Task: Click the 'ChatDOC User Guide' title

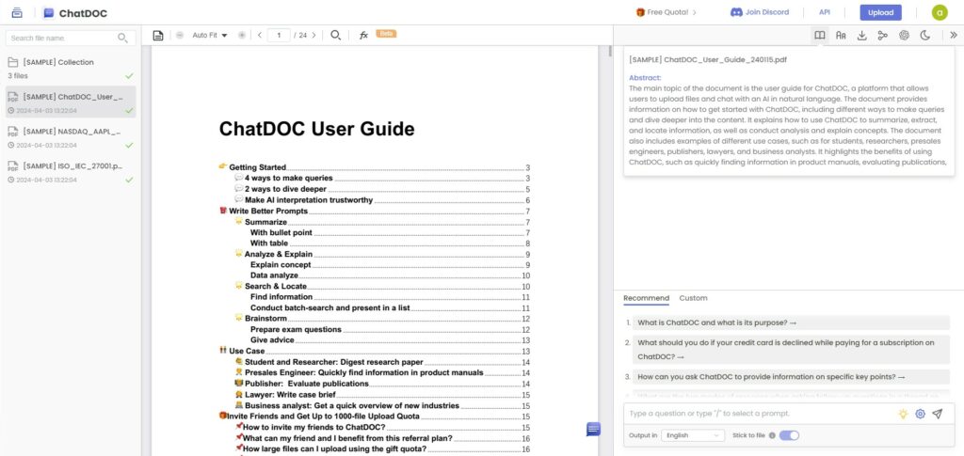Action: tap(316, 129)
